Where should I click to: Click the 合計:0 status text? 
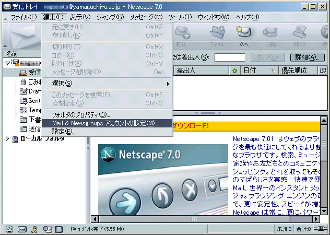tap(303, 229)
